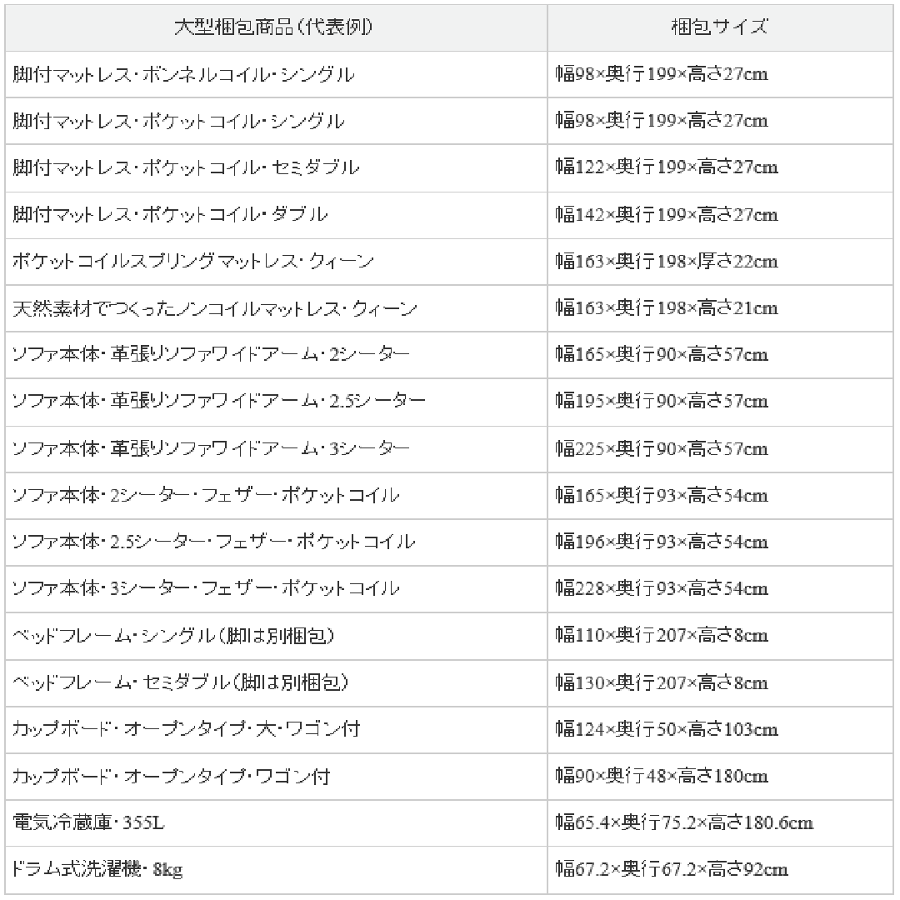Click the 電気冷蔵庫・355L product name
The image size is (900, 900).
click(88, 822)
